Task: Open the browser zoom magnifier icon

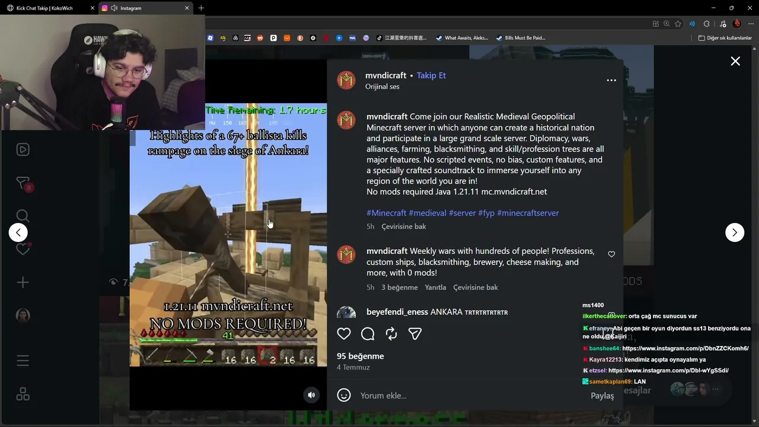Action: coord(666,24)
